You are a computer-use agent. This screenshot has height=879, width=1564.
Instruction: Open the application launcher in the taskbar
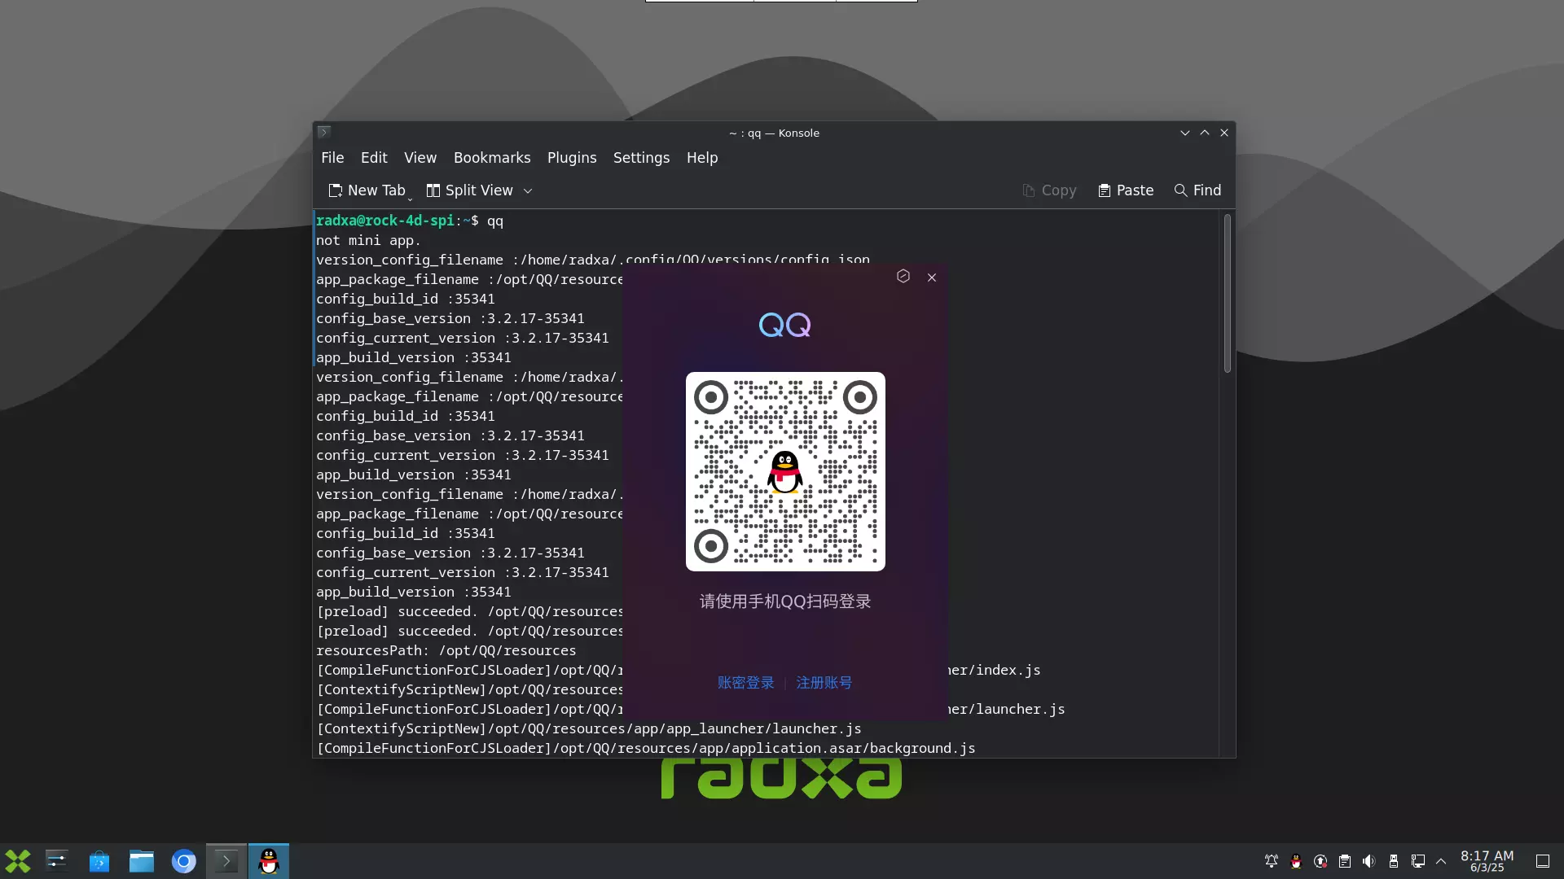18,861
